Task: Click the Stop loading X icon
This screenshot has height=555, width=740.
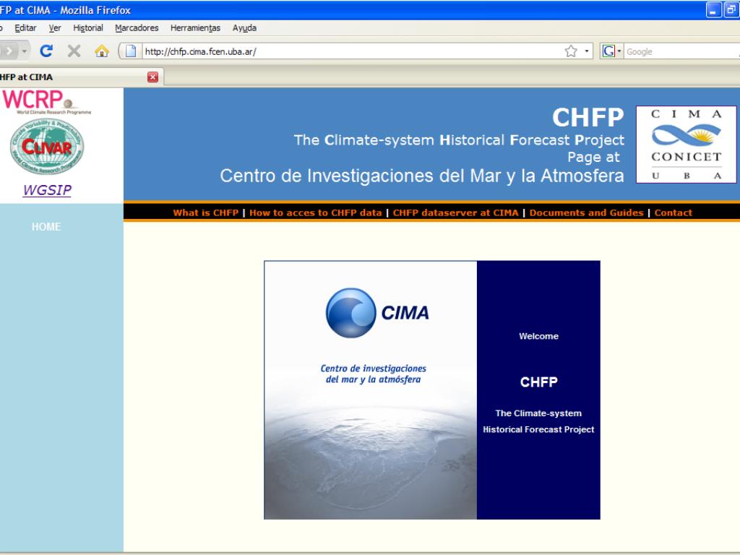Action: point(74,51)
